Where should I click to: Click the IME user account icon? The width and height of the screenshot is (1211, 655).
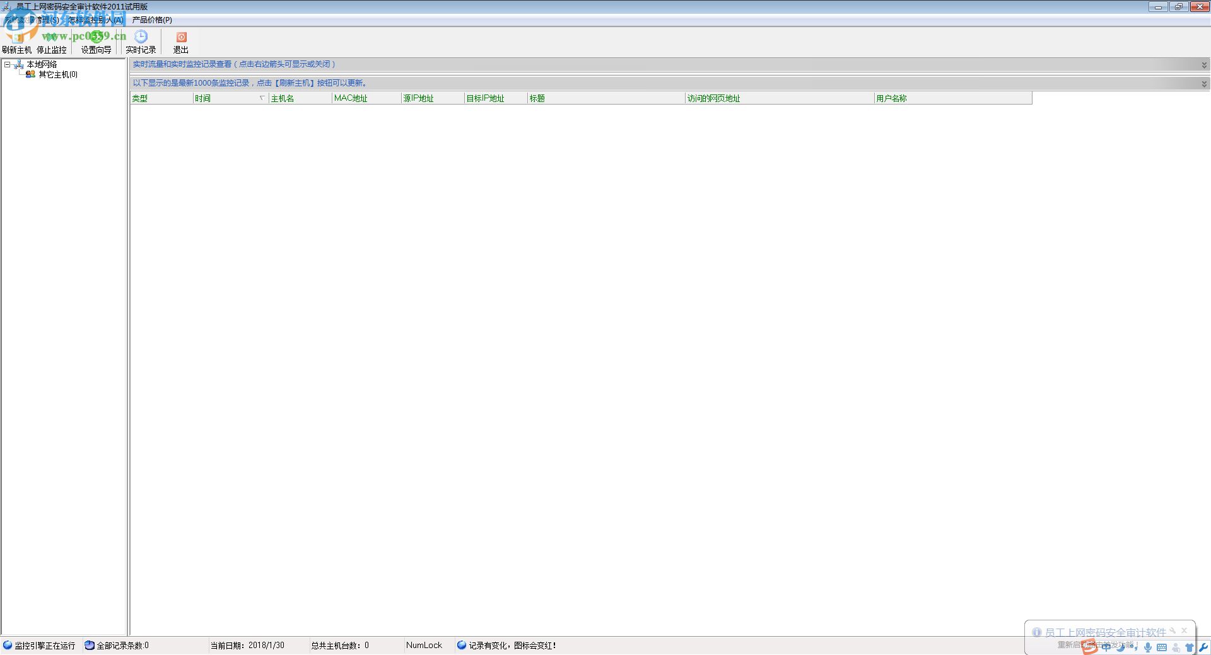[x=1176, y=647]
